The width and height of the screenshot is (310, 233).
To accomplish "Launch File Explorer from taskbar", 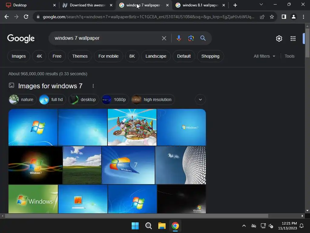I will pyautogui.click(x=162, y=226).
